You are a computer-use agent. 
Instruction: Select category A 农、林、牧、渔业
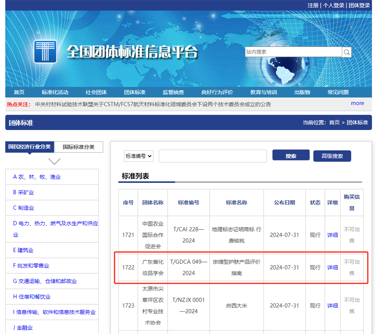pyautogui.click(x=37, y=177)
